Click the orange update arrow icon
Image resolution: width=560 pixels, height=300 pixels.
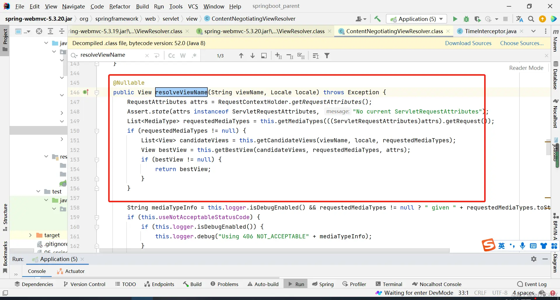pos(542,19)
